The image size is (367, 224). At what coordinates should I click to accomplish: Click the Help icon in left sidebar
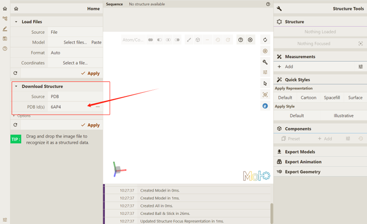[x=5, y=49]
